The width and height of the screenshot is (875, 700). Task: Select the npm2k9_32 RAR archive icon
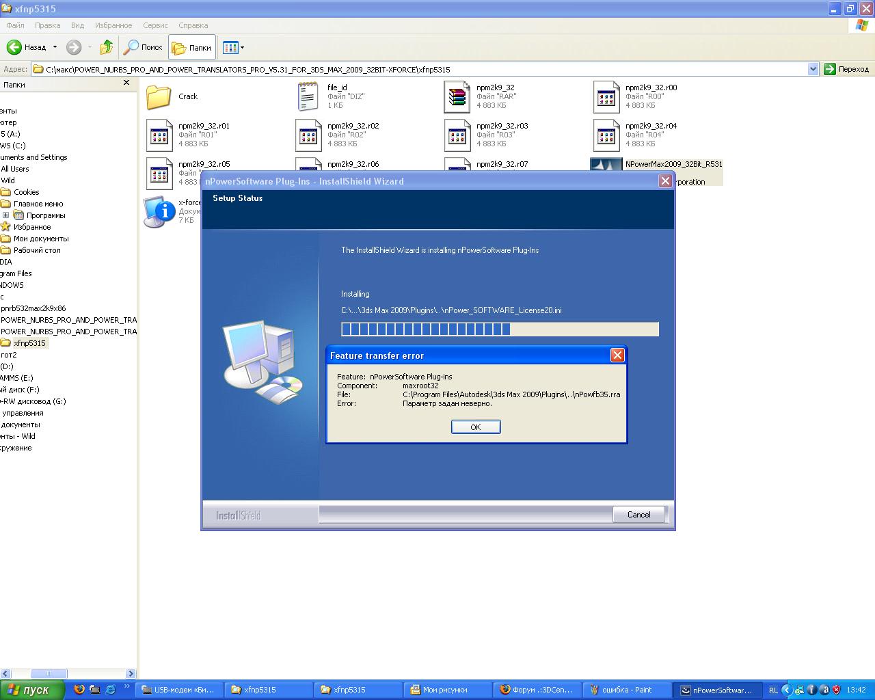tap(457, 97)
